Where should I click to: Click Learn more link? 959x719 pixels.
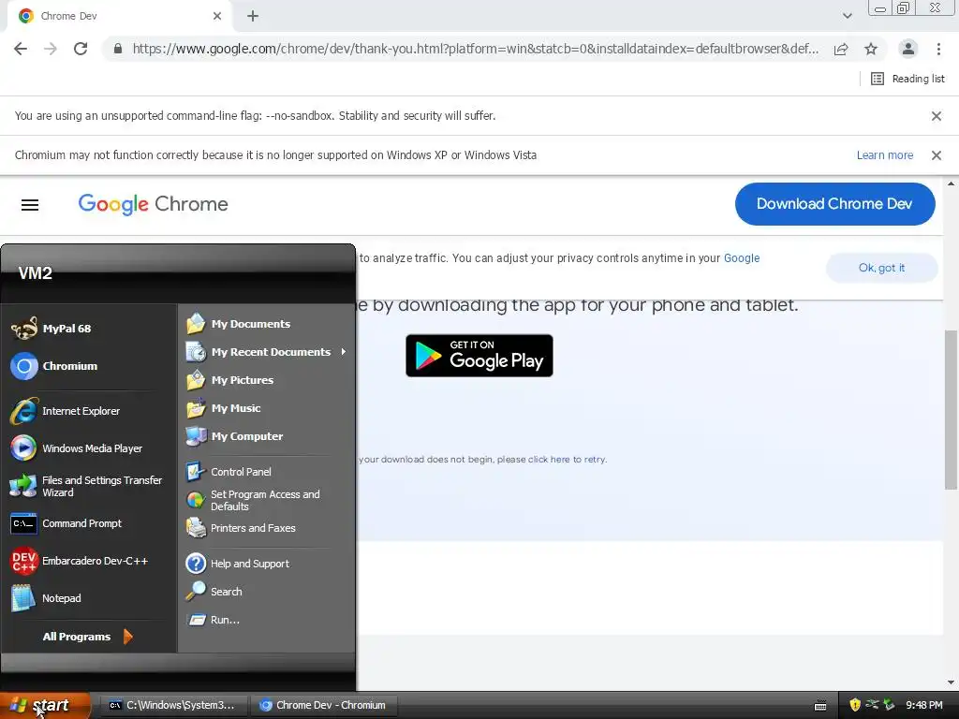pyautogui.click(x=884, y=155)
